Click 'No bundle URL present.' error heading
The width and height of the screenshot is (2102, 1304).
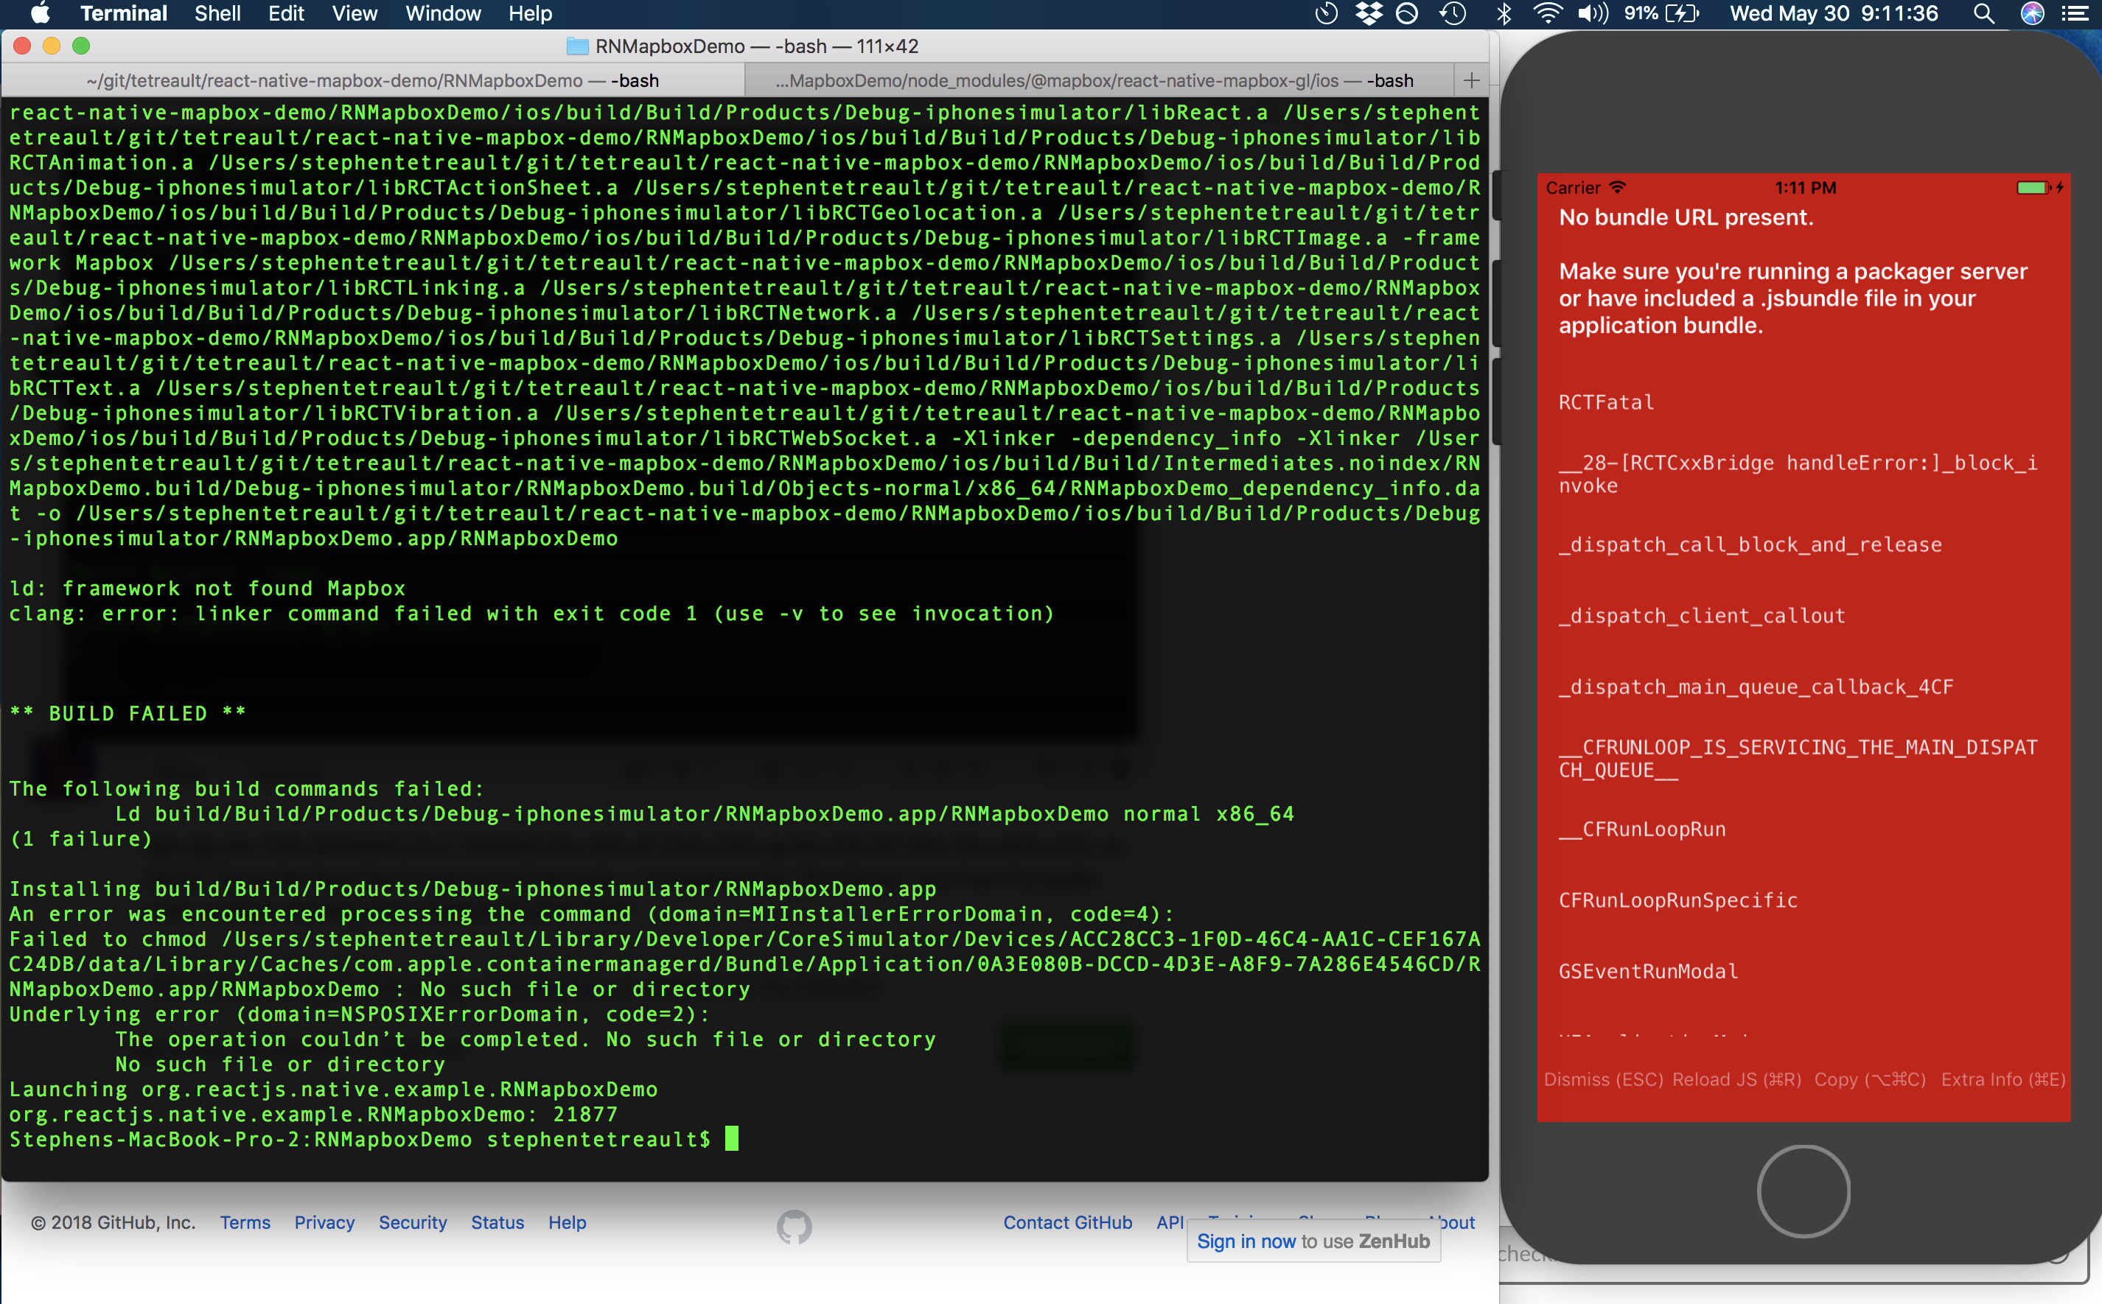pyautogui.click(x=1686, y=217)
